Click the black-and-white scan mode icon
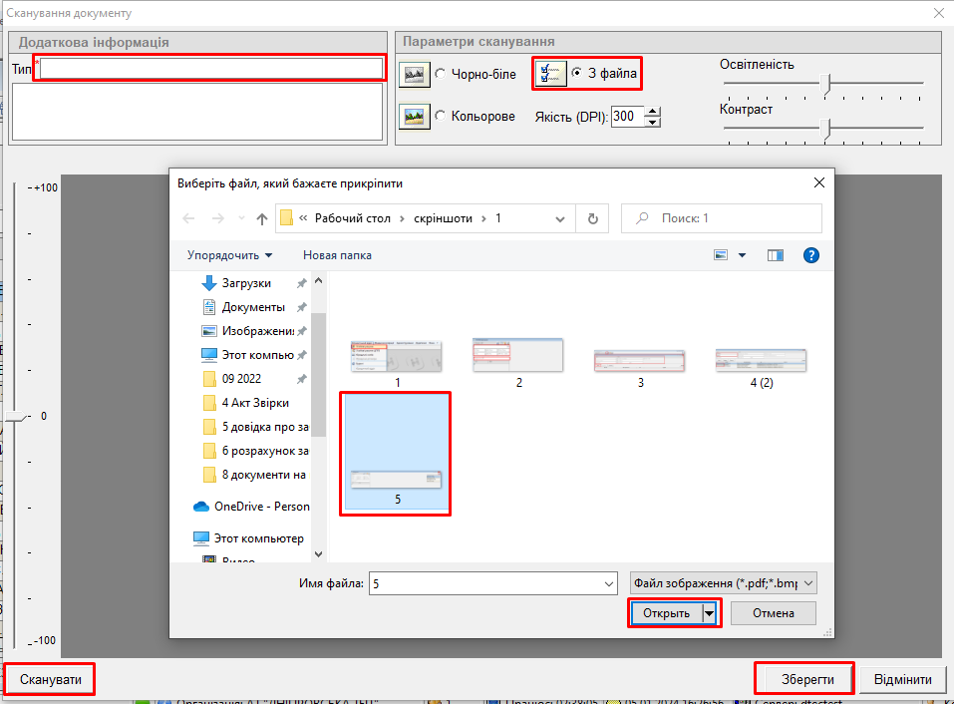The width and height of the screenshot is (954, 704). pos(414,74)
